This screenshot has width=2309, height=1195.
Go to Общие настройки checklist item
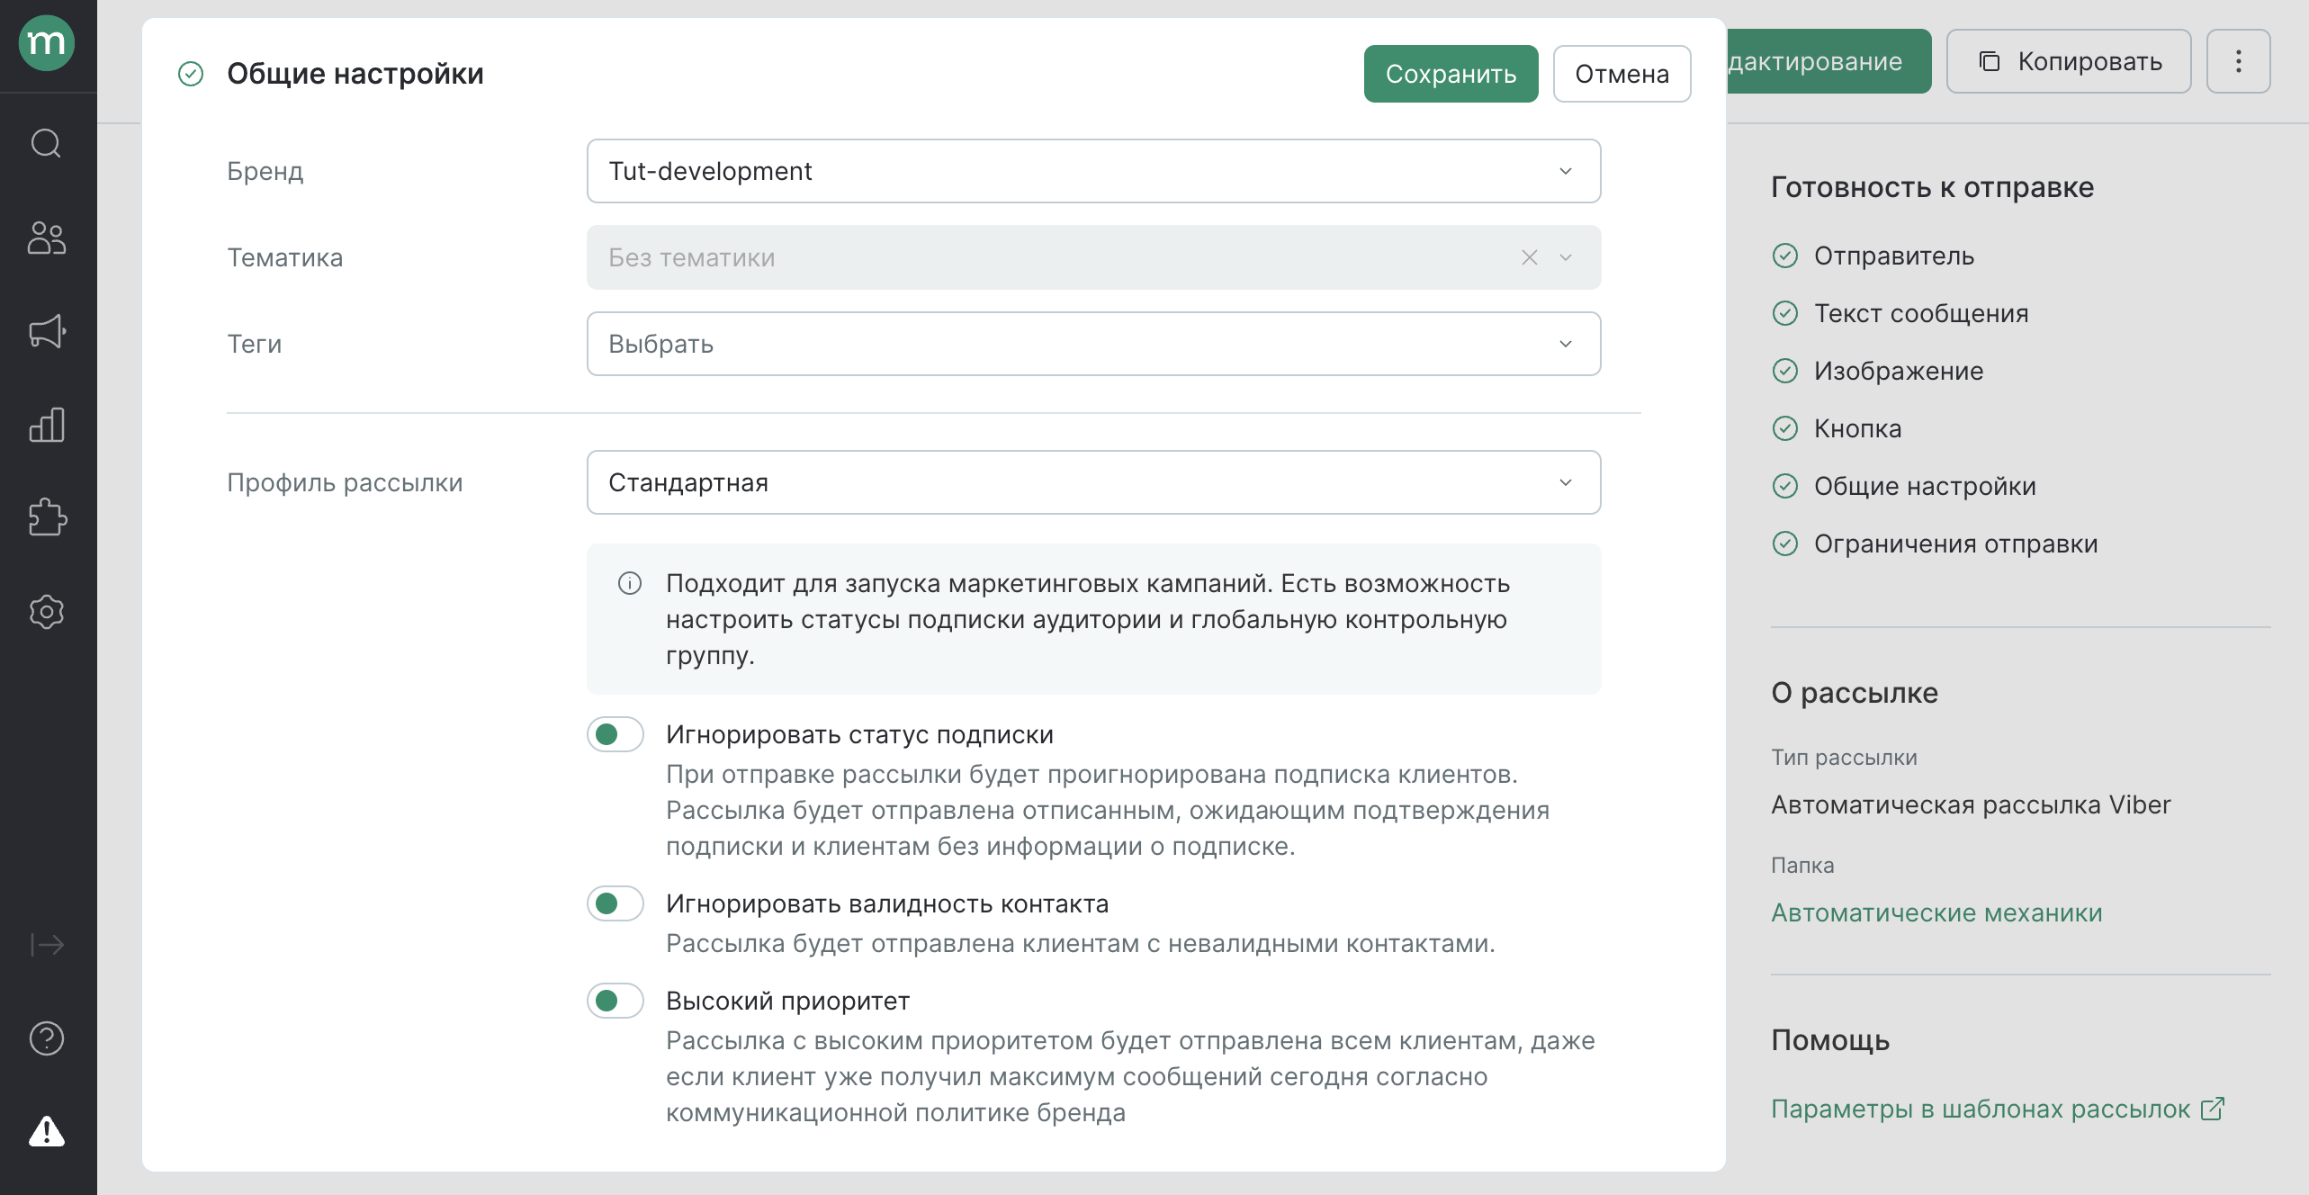1925,486
